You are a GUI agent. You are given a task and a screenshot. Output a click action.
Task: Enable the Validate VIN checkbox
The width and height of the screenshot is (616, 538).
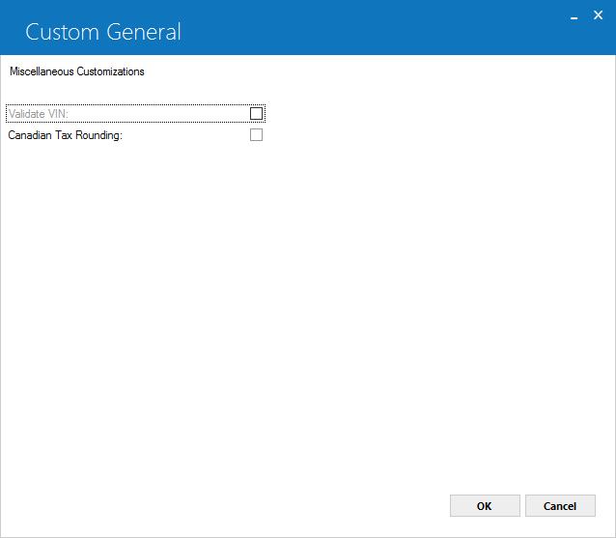click(256, 114)
